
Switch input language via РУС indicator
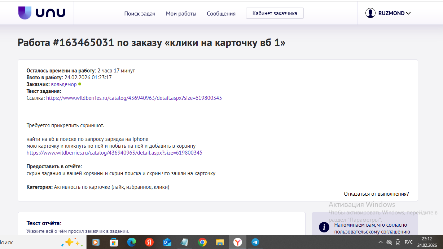click(408, 242)
